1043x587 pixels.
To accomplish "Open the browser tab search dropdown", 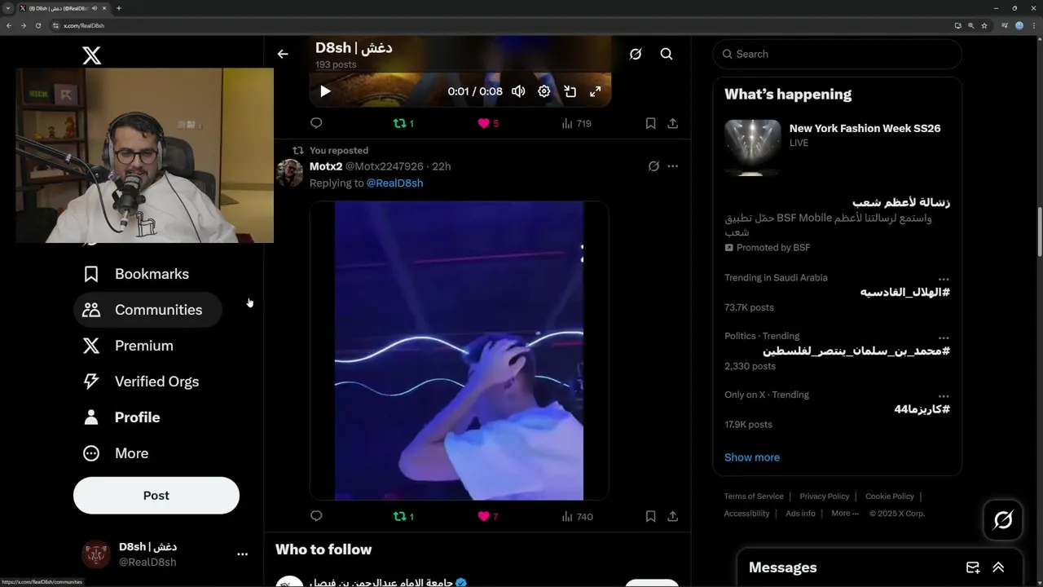I will click(x=8, y=8).
